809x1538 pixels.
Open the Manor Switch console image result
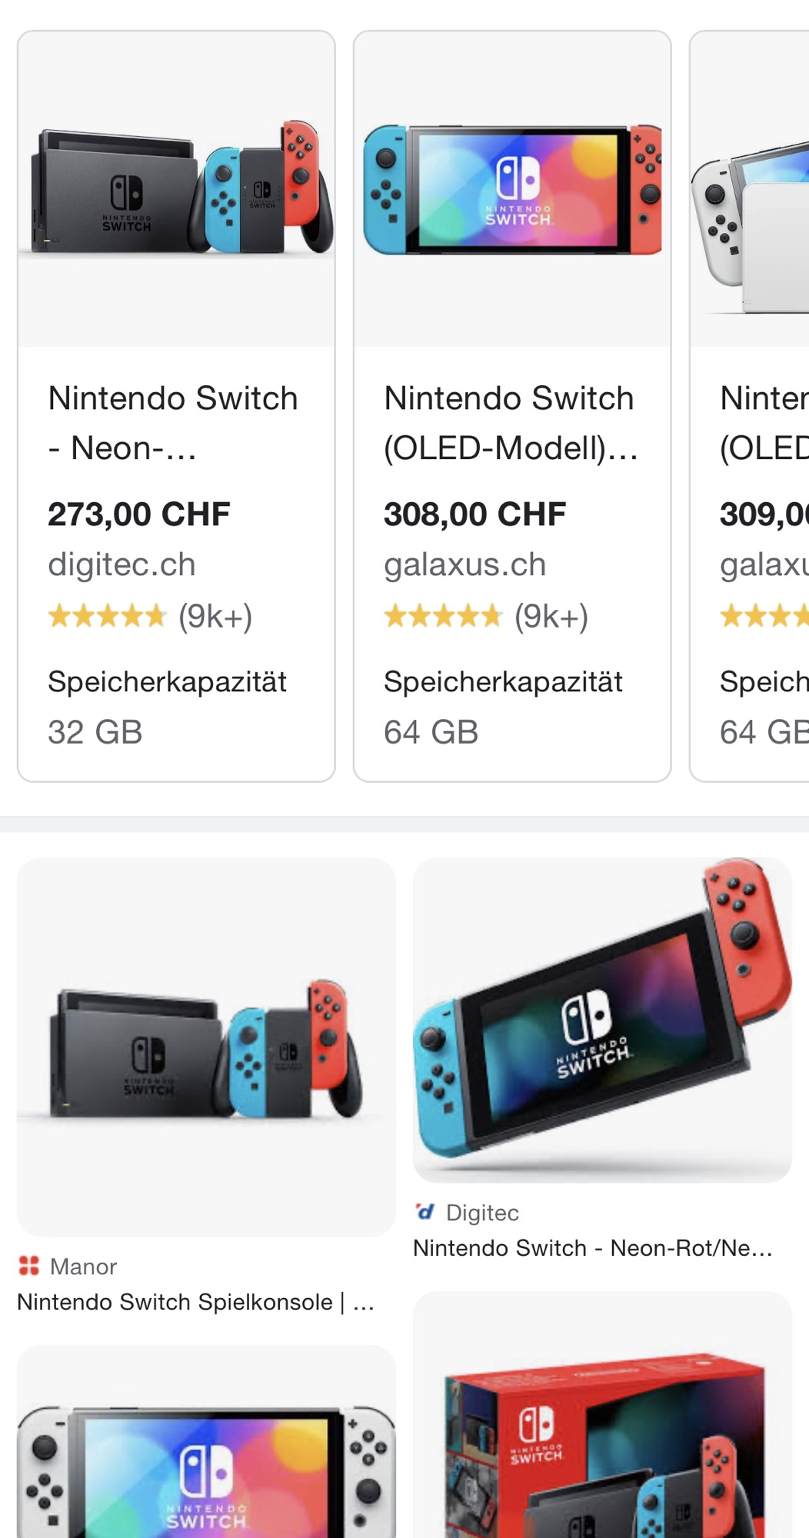tap(206, 1047)
